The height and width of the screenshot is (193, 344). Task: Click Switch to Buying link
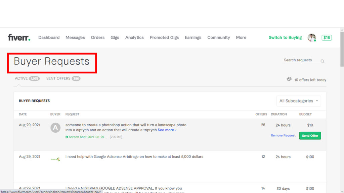(285, 38)
